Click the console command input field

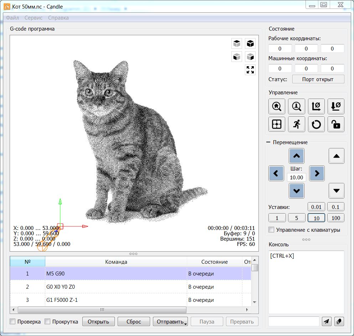[x=294, y=321]
